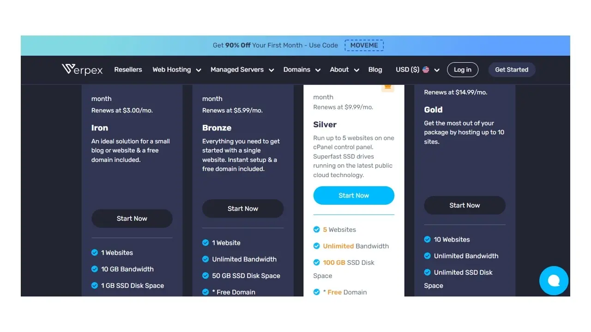Copy the MOVEME promo code box

364,45
